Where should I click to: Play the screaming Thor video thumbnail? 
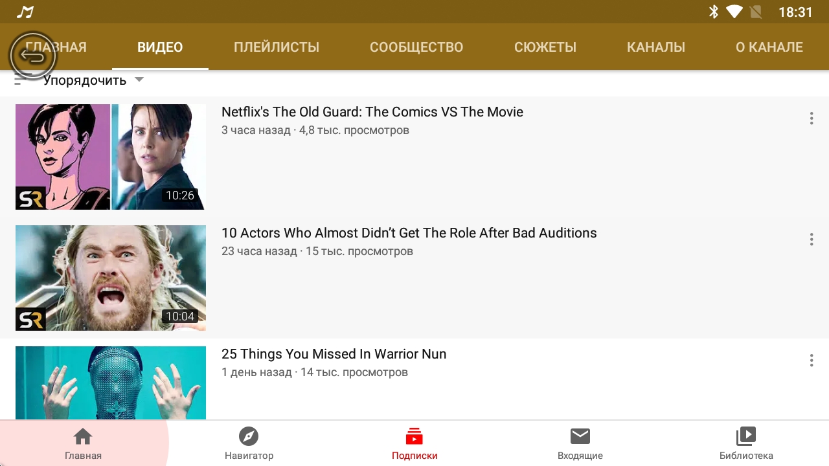[111, 278]
